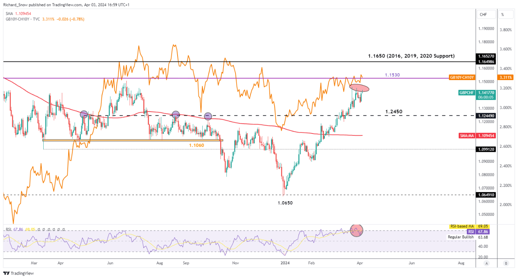Viewport: 518px width, 279px height.
Task: Select the red circle on RSI pane
Action: (x=357, y=230)
